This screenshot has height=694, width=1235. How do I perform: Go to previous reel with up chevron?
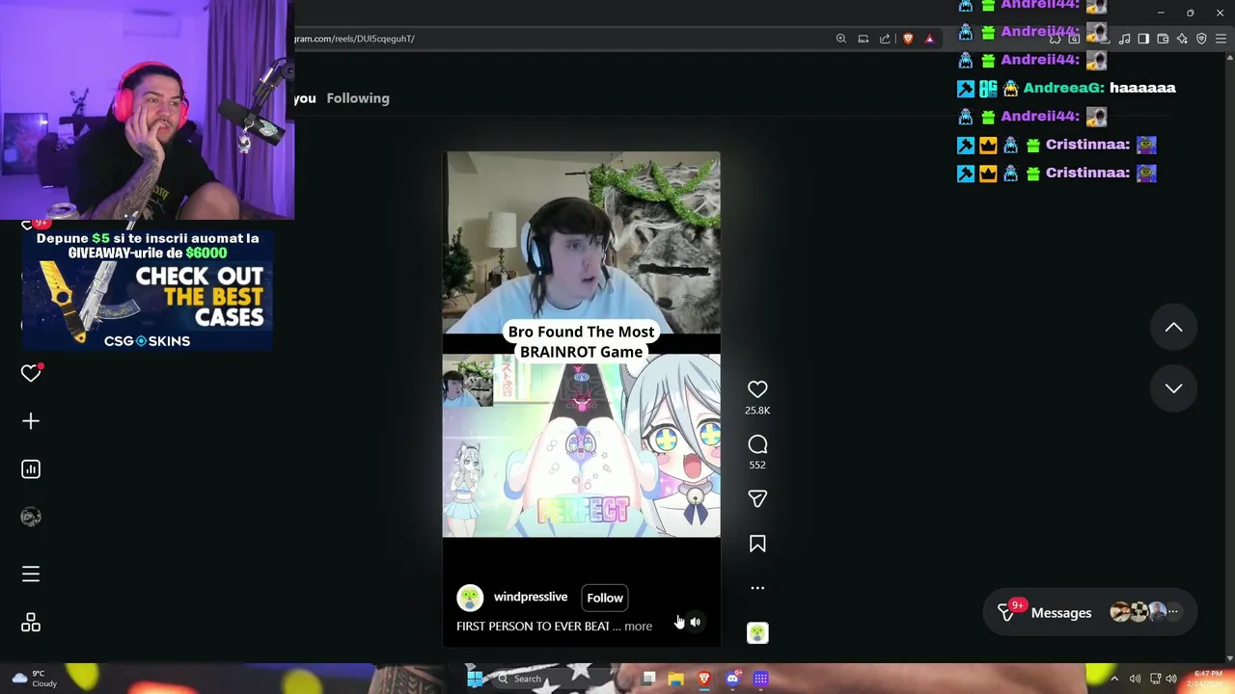pyautogui.click(x=1173, y=328)
